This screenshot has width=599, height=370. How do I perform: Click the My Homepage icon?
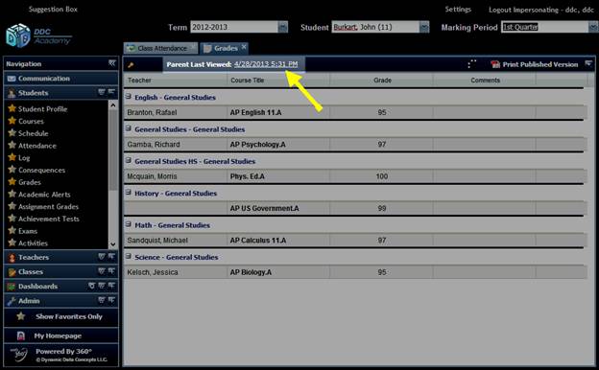pyautogui.click(x=21, y=335)
